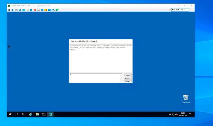Switch to command prompt on remote taskbar
This screenshot has width=213, height=126.
(44, 114)
